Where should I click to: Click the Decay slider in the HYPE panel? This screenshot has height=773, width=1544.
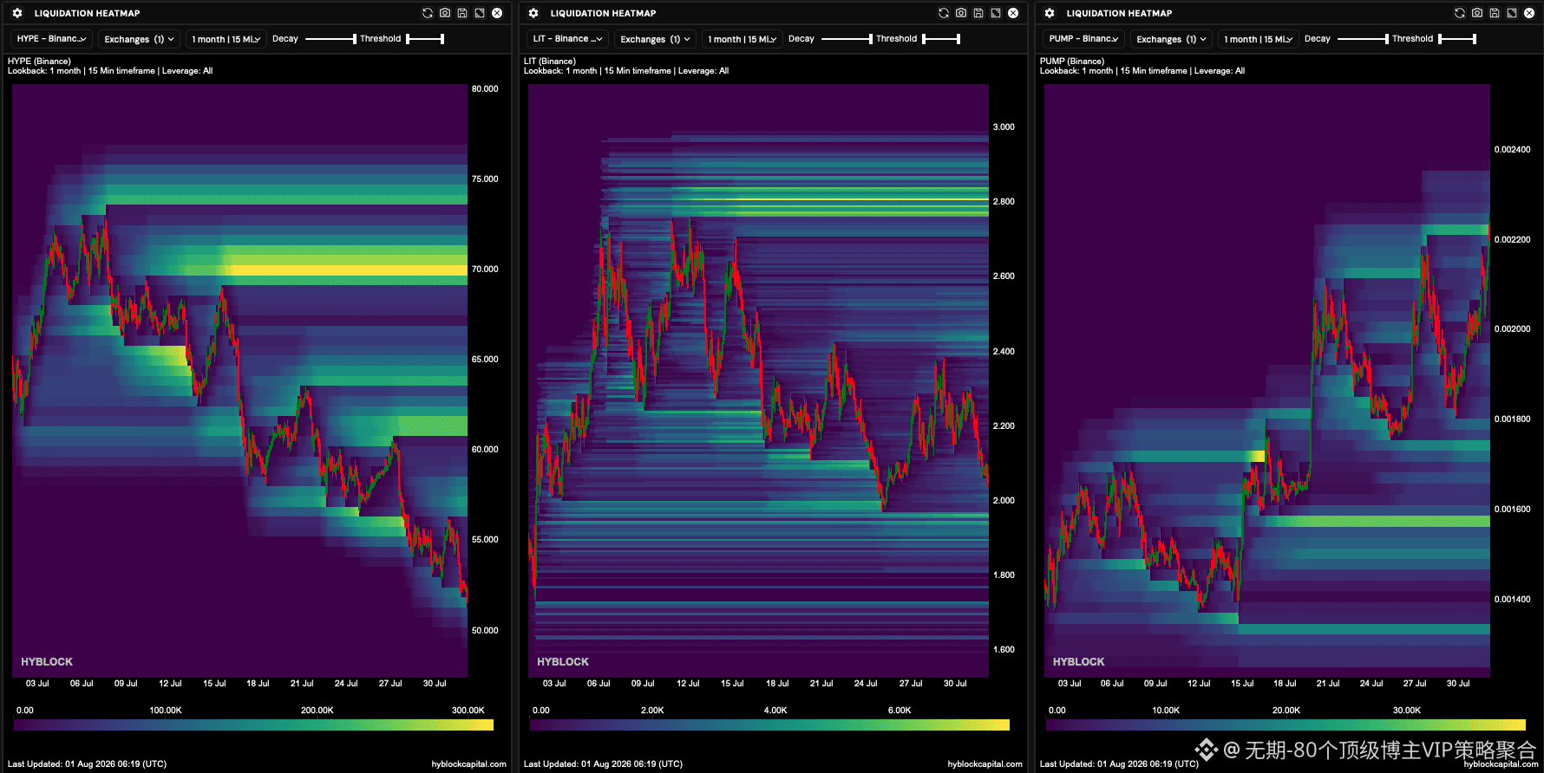330,39
